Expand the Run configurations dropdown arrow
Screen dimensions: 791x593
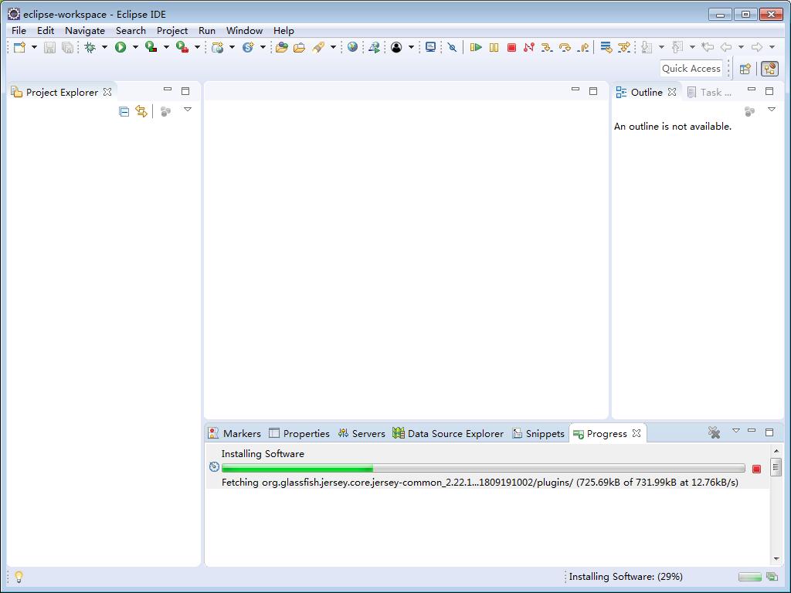(135, 47)
